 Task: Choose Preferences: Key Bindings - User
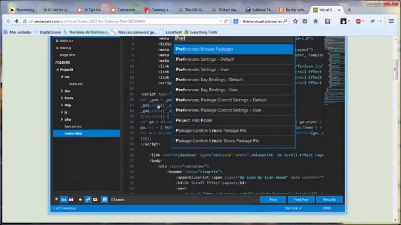(233, 90)
